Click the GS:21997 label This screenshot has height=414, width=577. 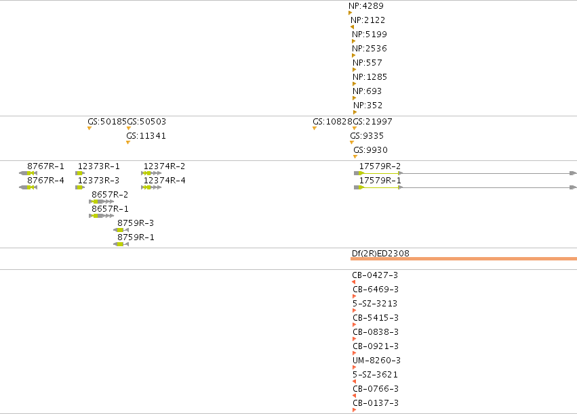coord(372,122)
